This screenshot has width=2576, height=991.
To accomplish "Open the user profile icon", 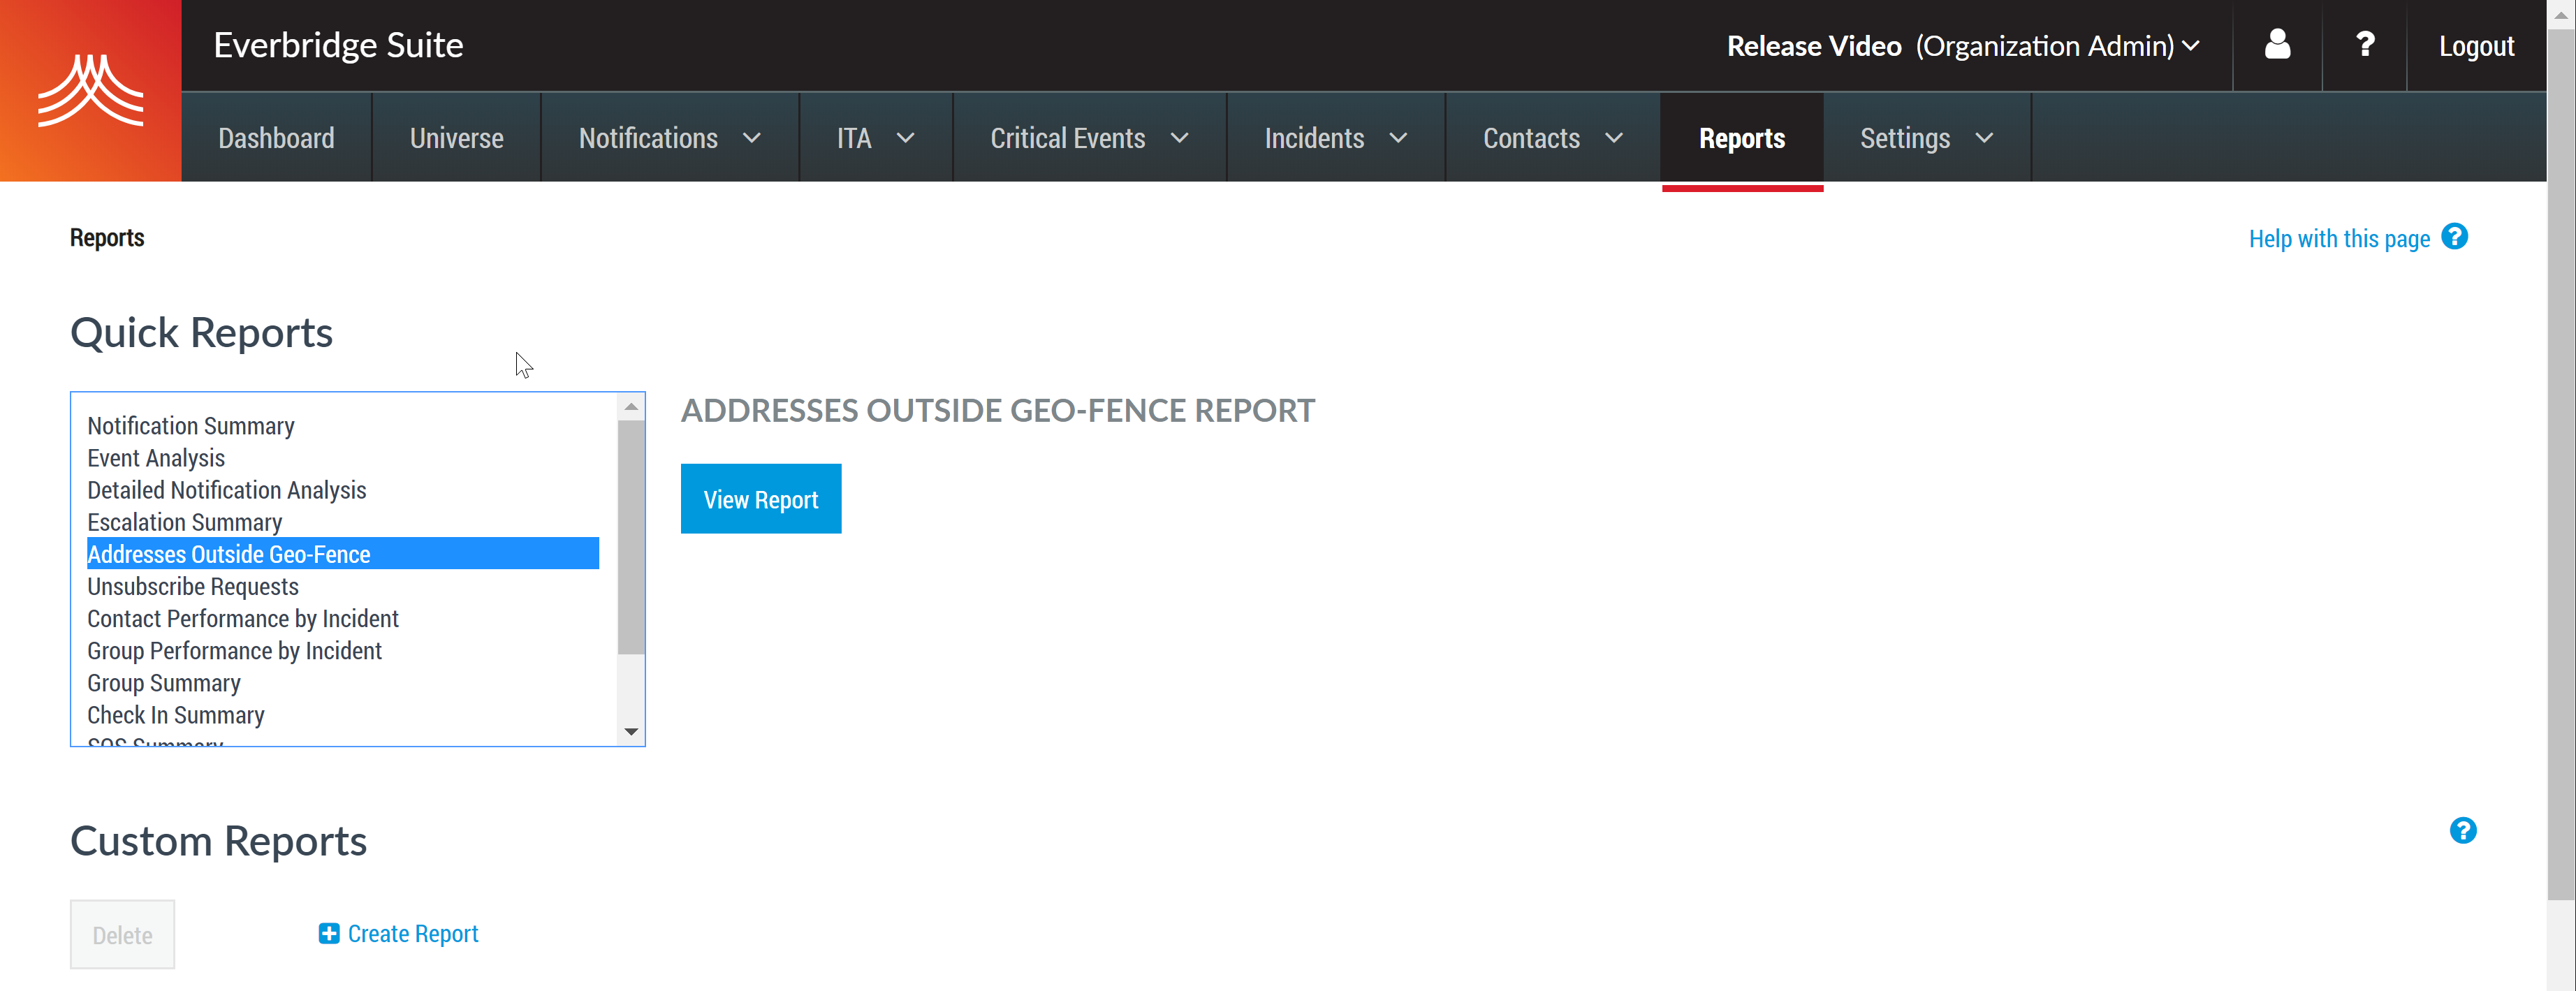I will [x=2276, y=45].
